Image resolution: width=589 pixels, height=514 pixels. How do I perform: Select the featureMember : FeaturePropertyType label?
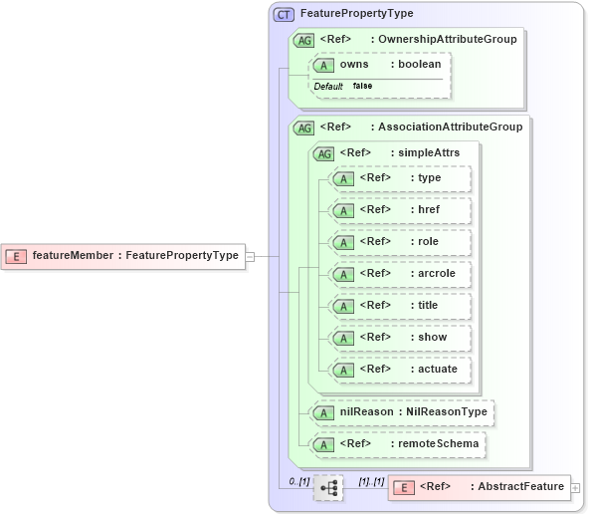pos(135,255)
